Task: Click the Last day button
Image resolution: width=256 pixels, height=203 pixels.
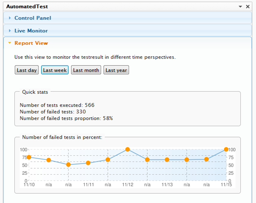Action: coord(26,70)
